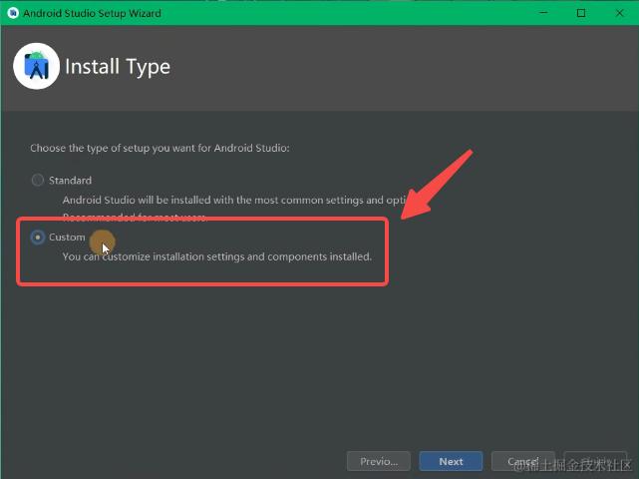Select the Standard radio button

click(x=38, y=180)
